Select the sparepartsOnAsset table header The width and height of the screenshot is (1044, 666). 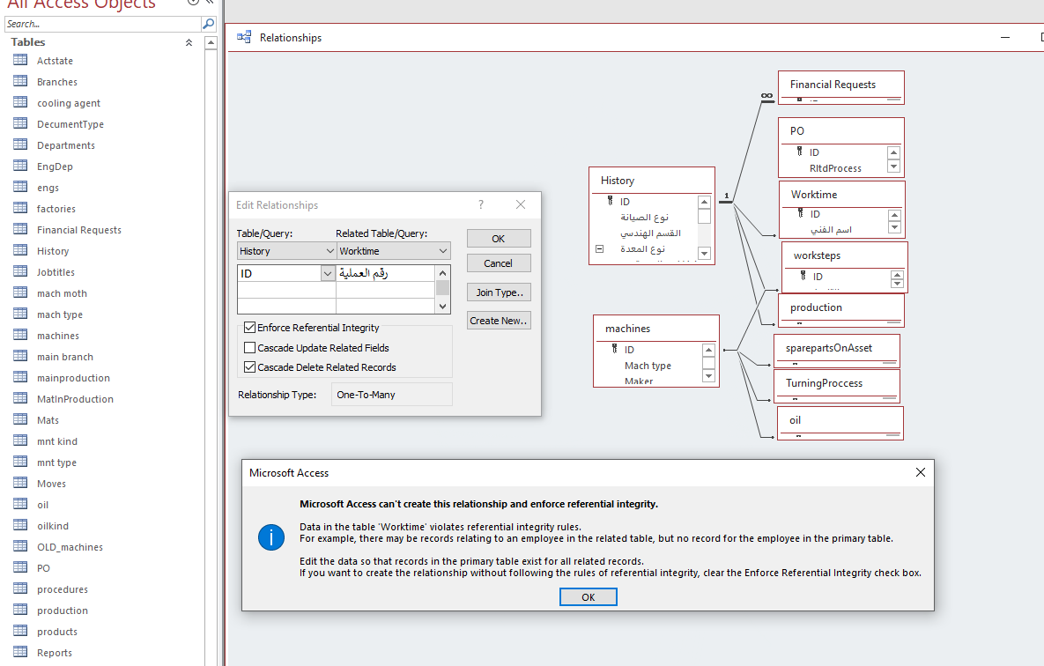click(x=836, y=348)
